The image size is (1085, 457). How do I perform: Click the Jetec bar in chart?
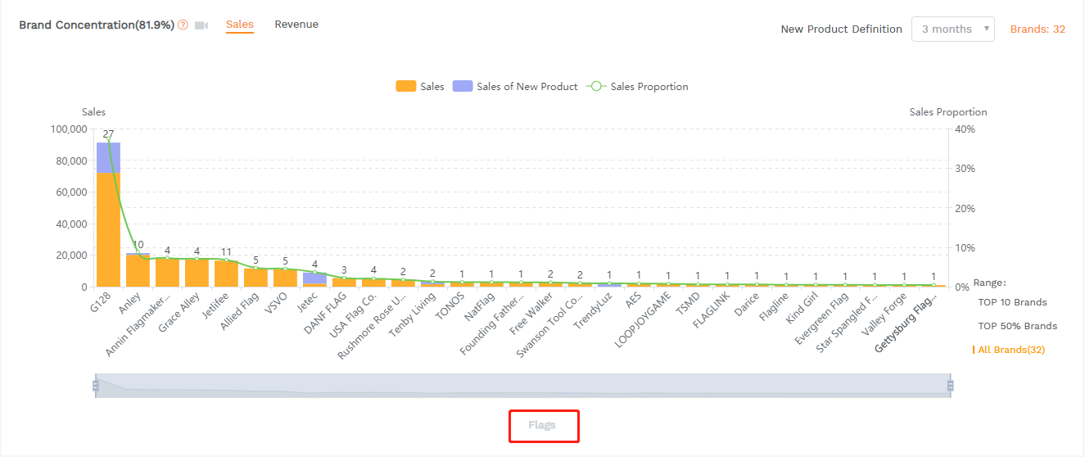314,279
